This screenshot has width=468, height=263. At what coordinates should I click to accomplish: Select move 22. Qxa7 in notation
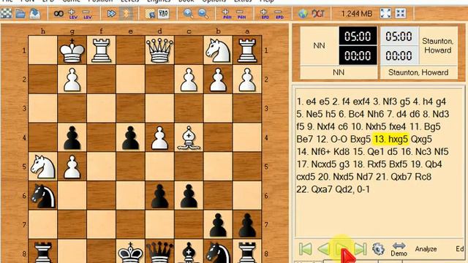click(x=314, y=189)
